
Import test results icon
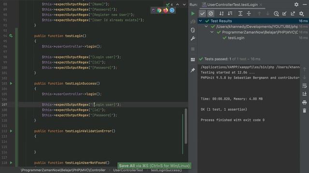click(x=284, y=13)
